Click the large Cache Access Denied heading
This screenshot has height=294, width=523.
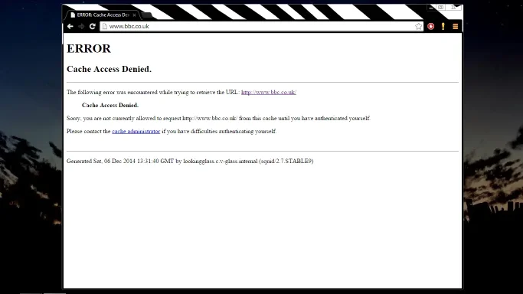[x=109, y=69]
